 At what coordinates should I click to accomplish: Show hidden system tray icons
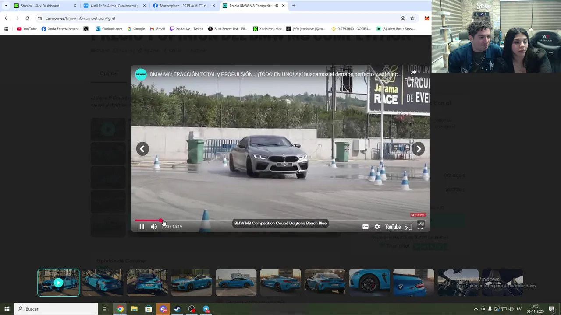[476, 309]
